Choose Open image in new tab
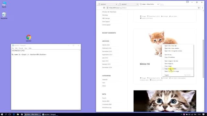The height and width of the screenshot is (116, 207). pyautogui.click(x=178, y=61)
